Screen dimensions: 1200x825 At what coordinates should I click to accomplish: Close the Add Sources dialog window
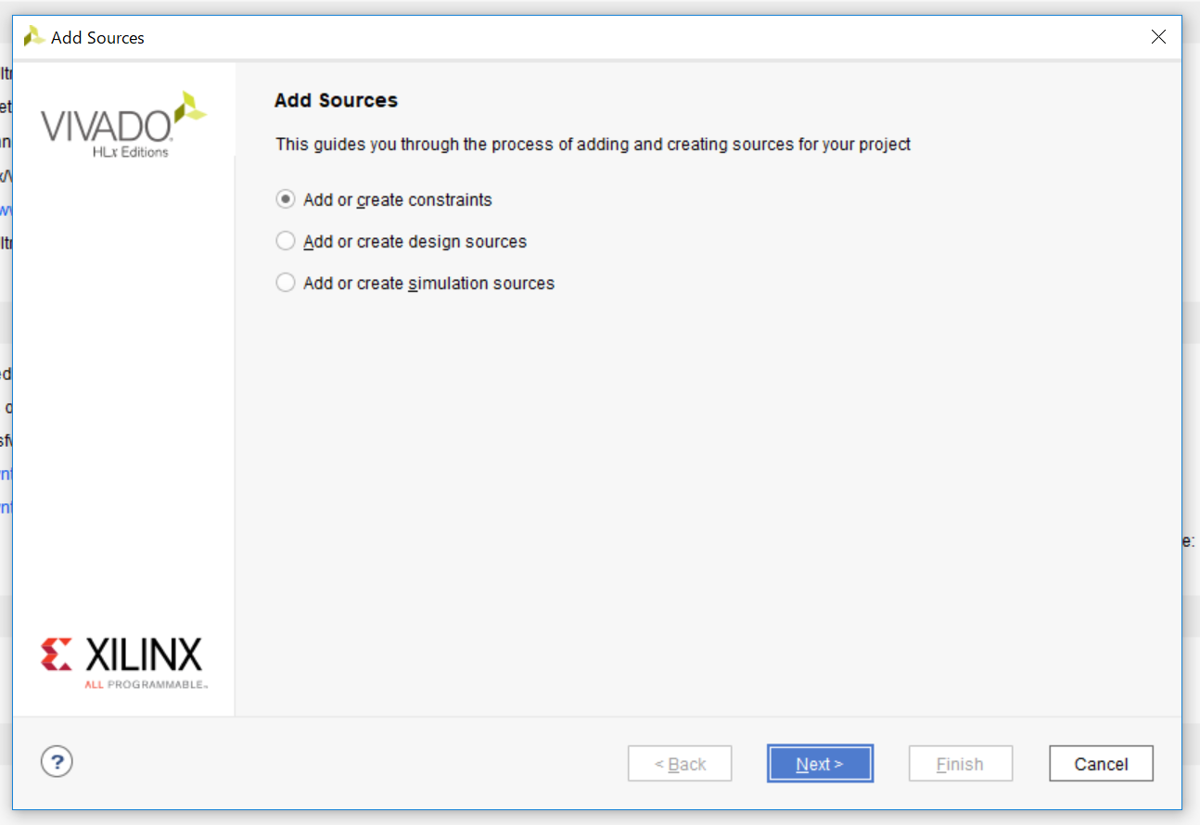pyautogui.click(x=1158, y=37)
